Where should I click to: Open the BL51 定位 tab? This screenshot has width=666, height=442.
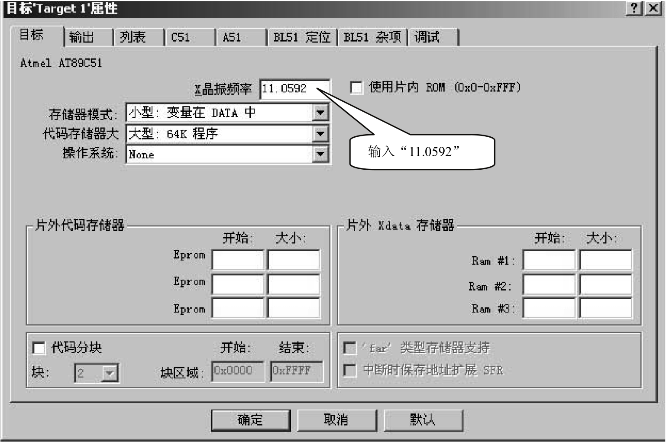(302, 37)
